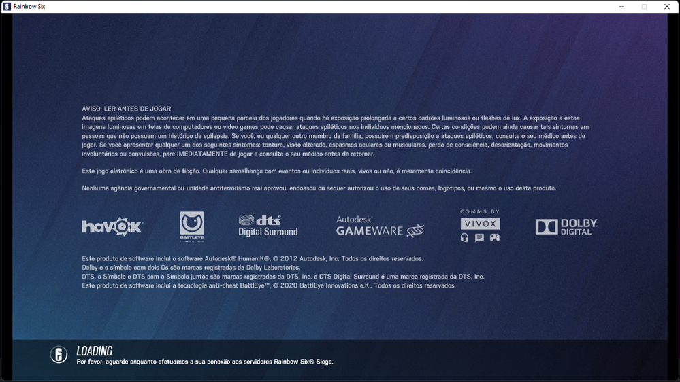Click the Rainbow Six emblem beside LOADING
680x382 pixels.
click(59, 355)
